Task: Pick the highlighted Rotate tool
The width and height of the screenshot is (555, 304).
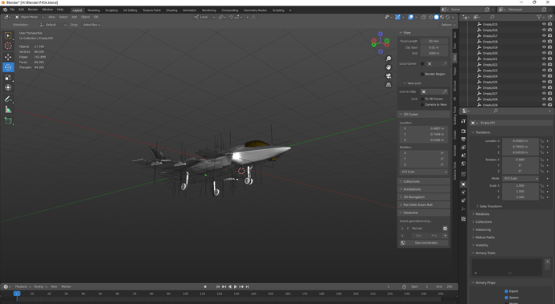Action: (8, 67)
